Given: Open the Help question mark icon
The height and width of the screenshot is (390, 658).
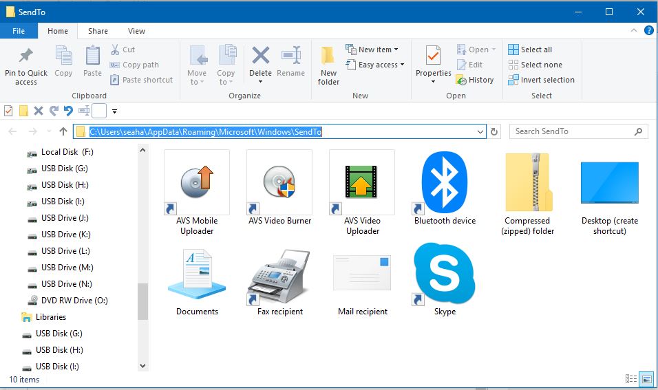Looking at the screenshot, I should coord(649,30).
